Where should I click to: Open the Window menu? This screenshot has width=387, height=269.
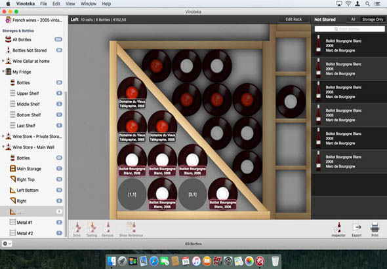[89, 4]
